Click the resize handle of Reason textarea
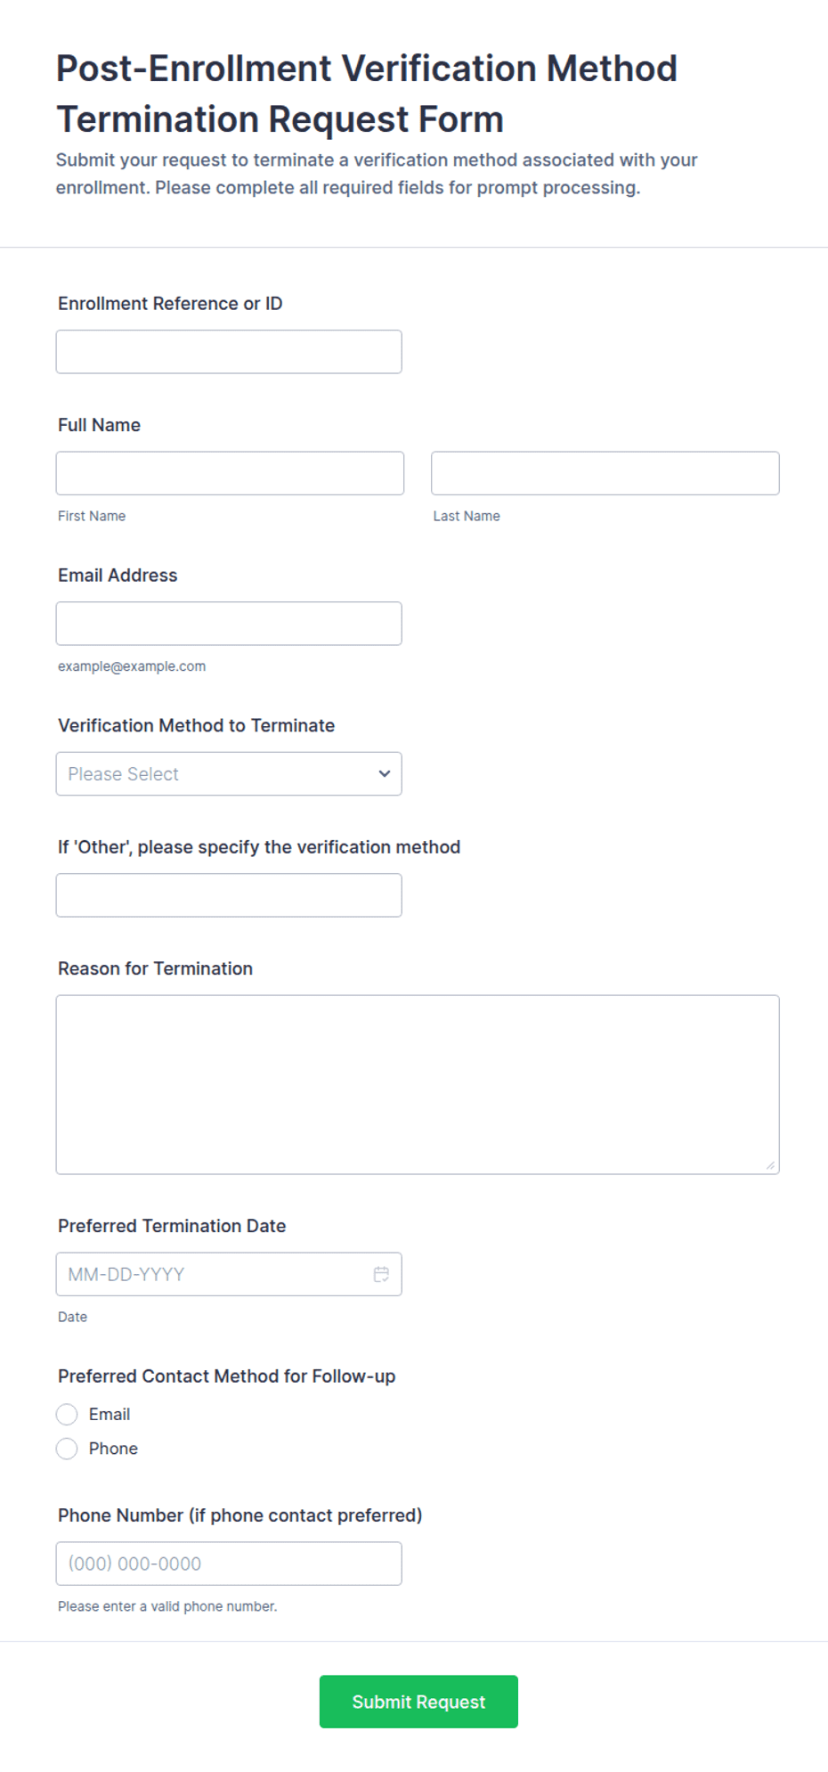Viewport: 828px width, 1772px height. click(x=770, y=1165)
